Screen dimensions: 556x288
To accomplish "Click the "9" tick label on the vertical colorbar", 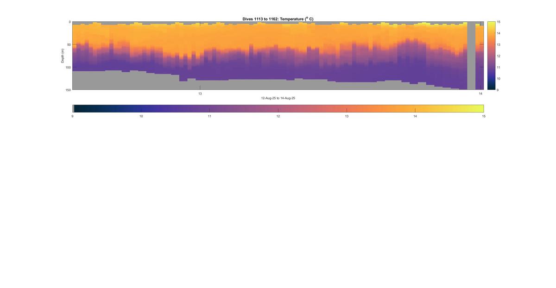I will (497, 90).
